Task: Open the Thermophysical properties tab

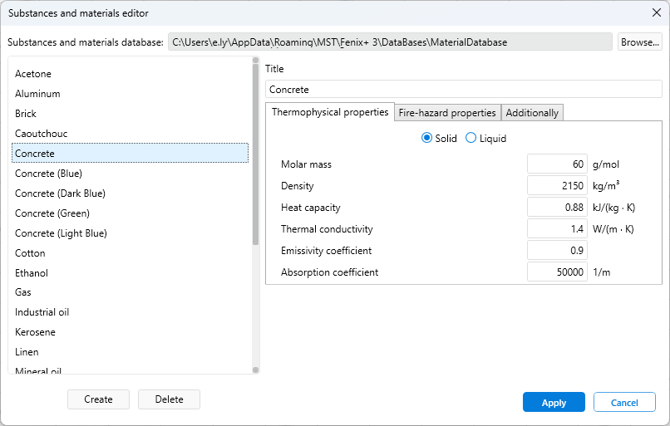Action: click(330, 112)
